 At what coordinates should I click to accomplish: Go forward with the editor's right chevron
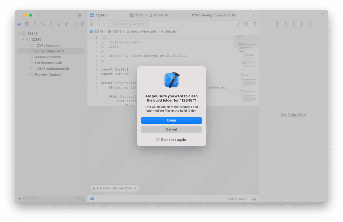pos(104,24)
